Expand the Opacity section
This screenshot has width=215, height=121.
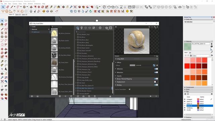(116, 76)
